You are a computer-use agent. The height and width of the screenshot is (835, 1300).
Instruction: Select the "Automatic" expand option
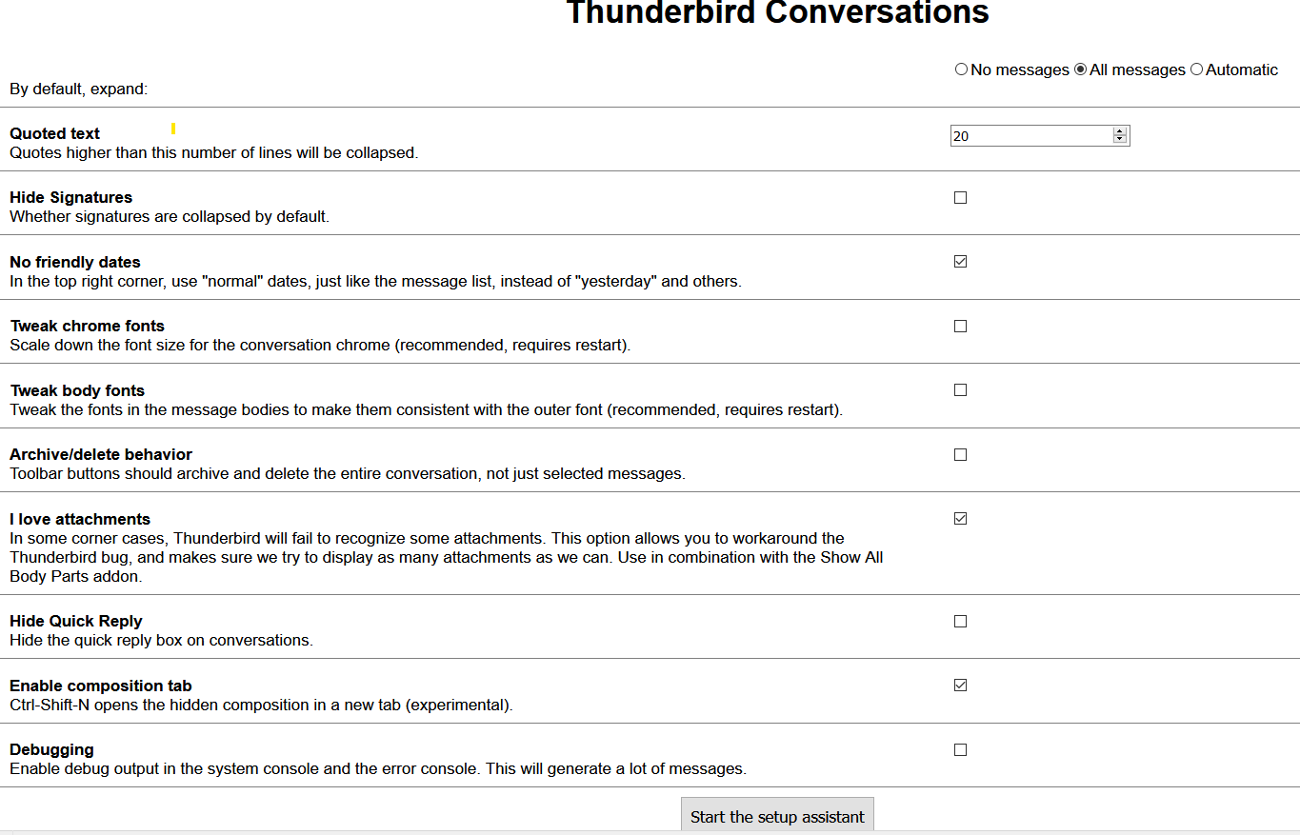coord(1197,70)
